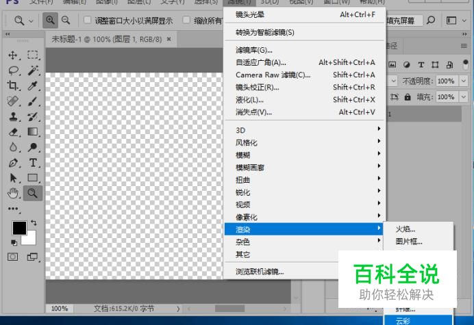Open 浏览联机滤镜...
This screenshot has height=325, width=474.
[281, 272]
